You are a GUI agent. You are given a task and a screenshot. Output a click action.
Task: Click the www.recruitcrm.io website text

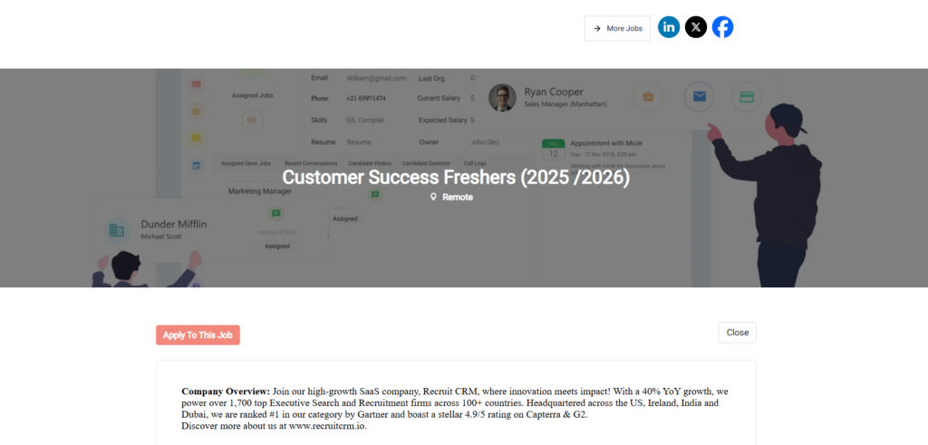click(x=327, y=426)
